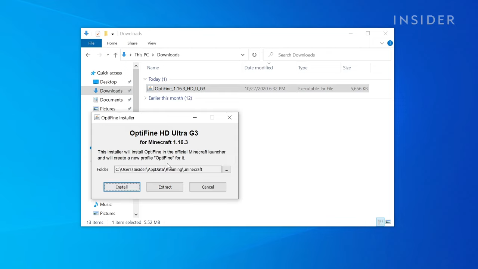Click the sidebar scroll down arrow
The width and height of the screenshot is (478, 269).
136,214
